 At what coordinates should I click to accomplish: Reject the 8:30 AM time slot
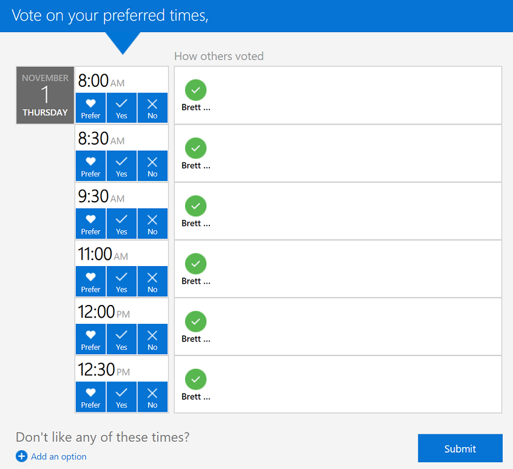click(152, 165)
